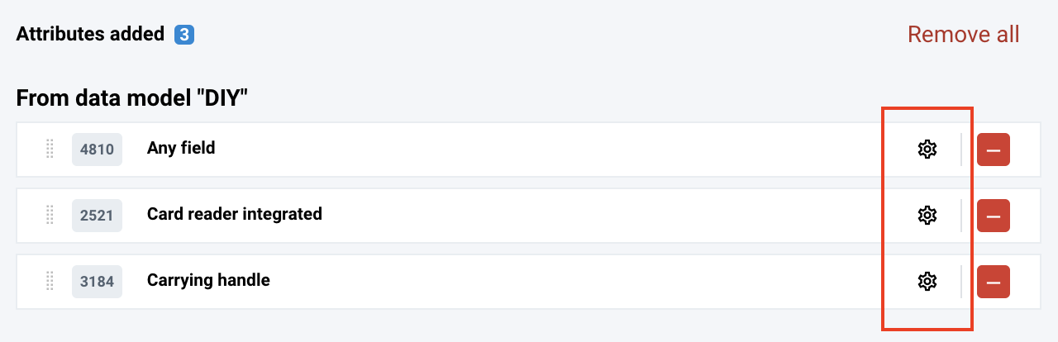Delete Carrying handle using its minus button
This screenshot has width=1058, height=342.
pyautogui.click(x=993, y=282)
